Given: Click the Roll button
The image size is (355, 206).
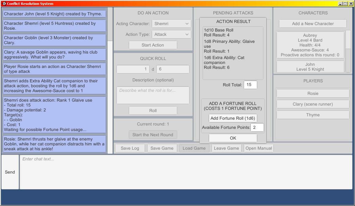Looking at the screenshot, I should point(153,110).
